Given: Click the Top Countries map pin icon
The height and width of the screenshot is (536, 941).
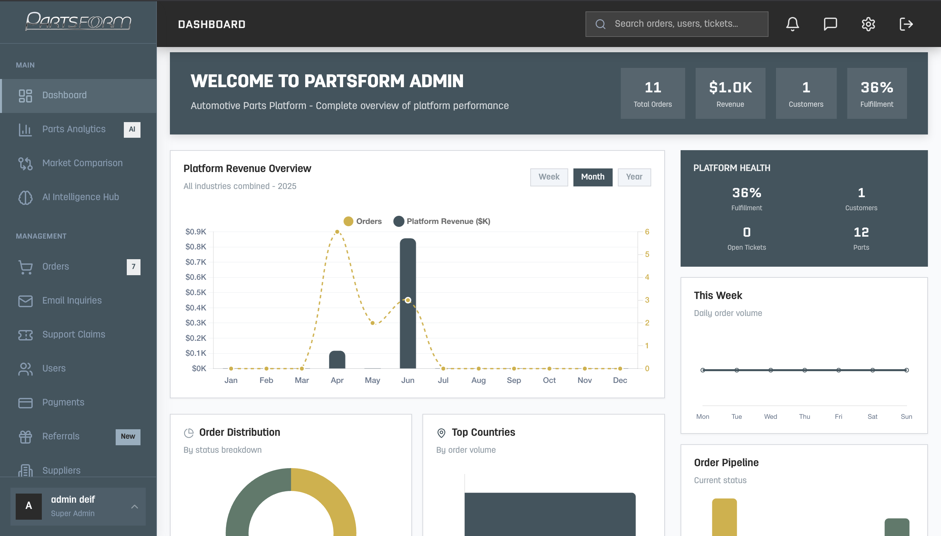Looking at the screenshot, I should 441,433.
